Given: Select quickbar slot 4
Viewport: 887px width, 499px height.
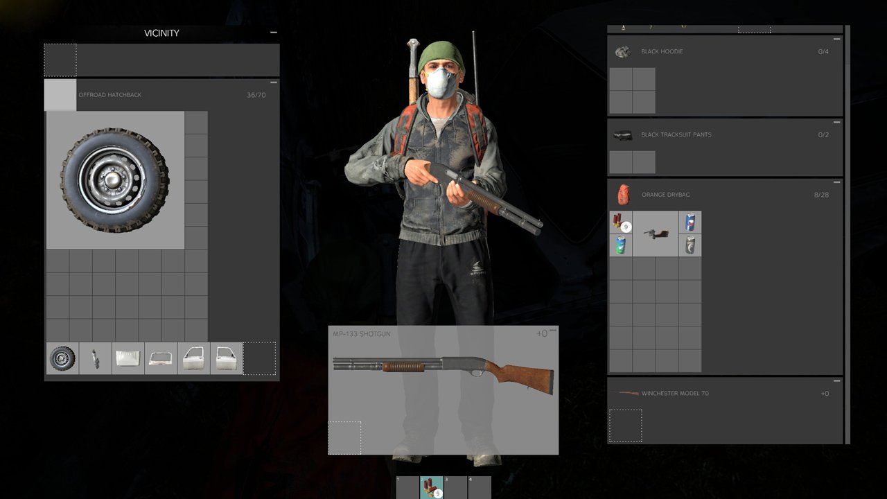Looking at the screenshot, I should [x=480, y=487].
